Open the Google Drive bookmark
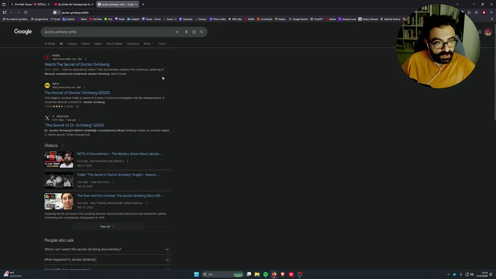 [x=39, y=19]
